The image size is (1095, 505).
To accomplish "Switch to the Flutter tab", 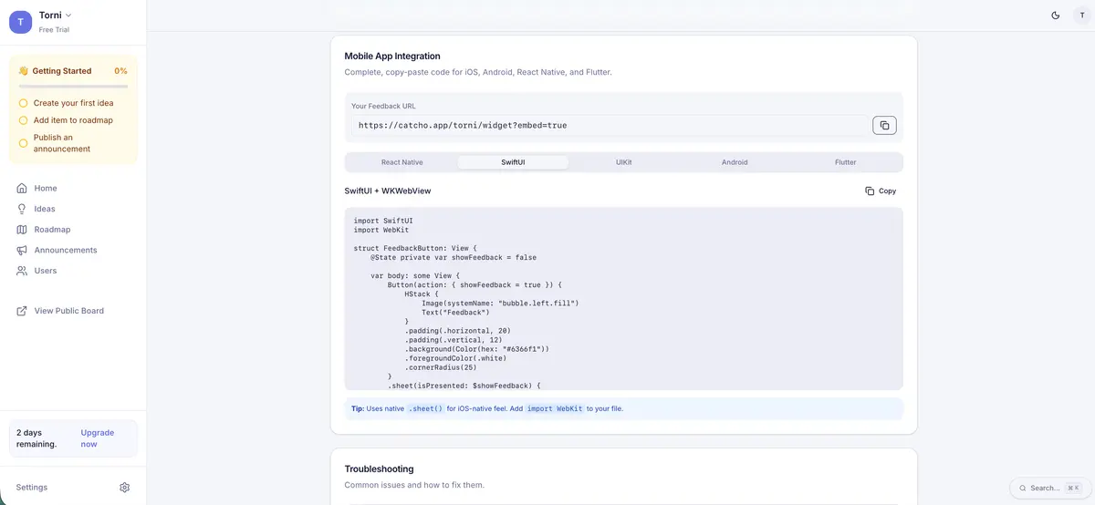I will pos(846,162).
